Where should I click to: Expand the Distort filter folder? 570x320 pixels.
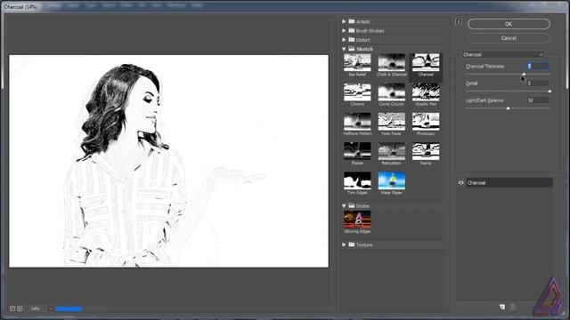[x=344, y=39]
